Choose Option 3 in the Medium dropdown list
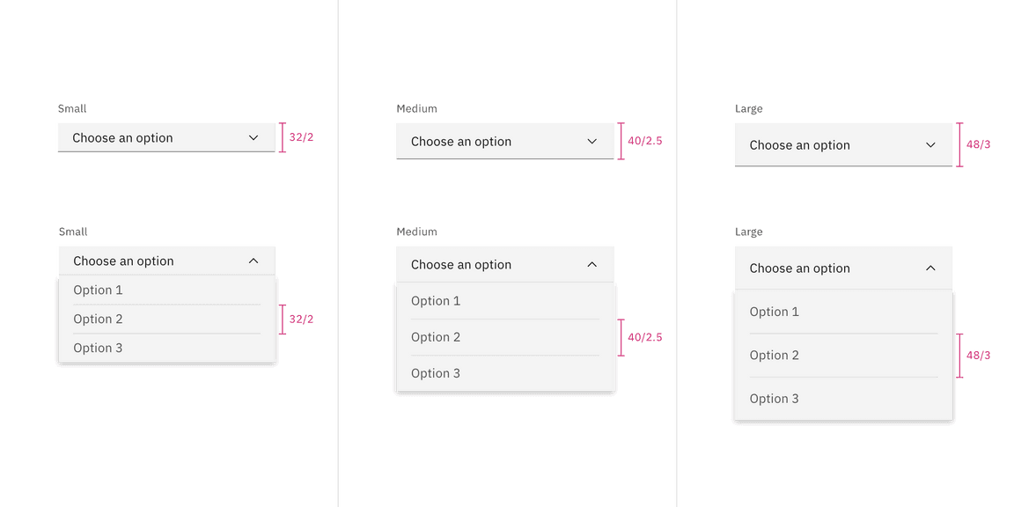1014x507 pixels. (x=436, y=373)
